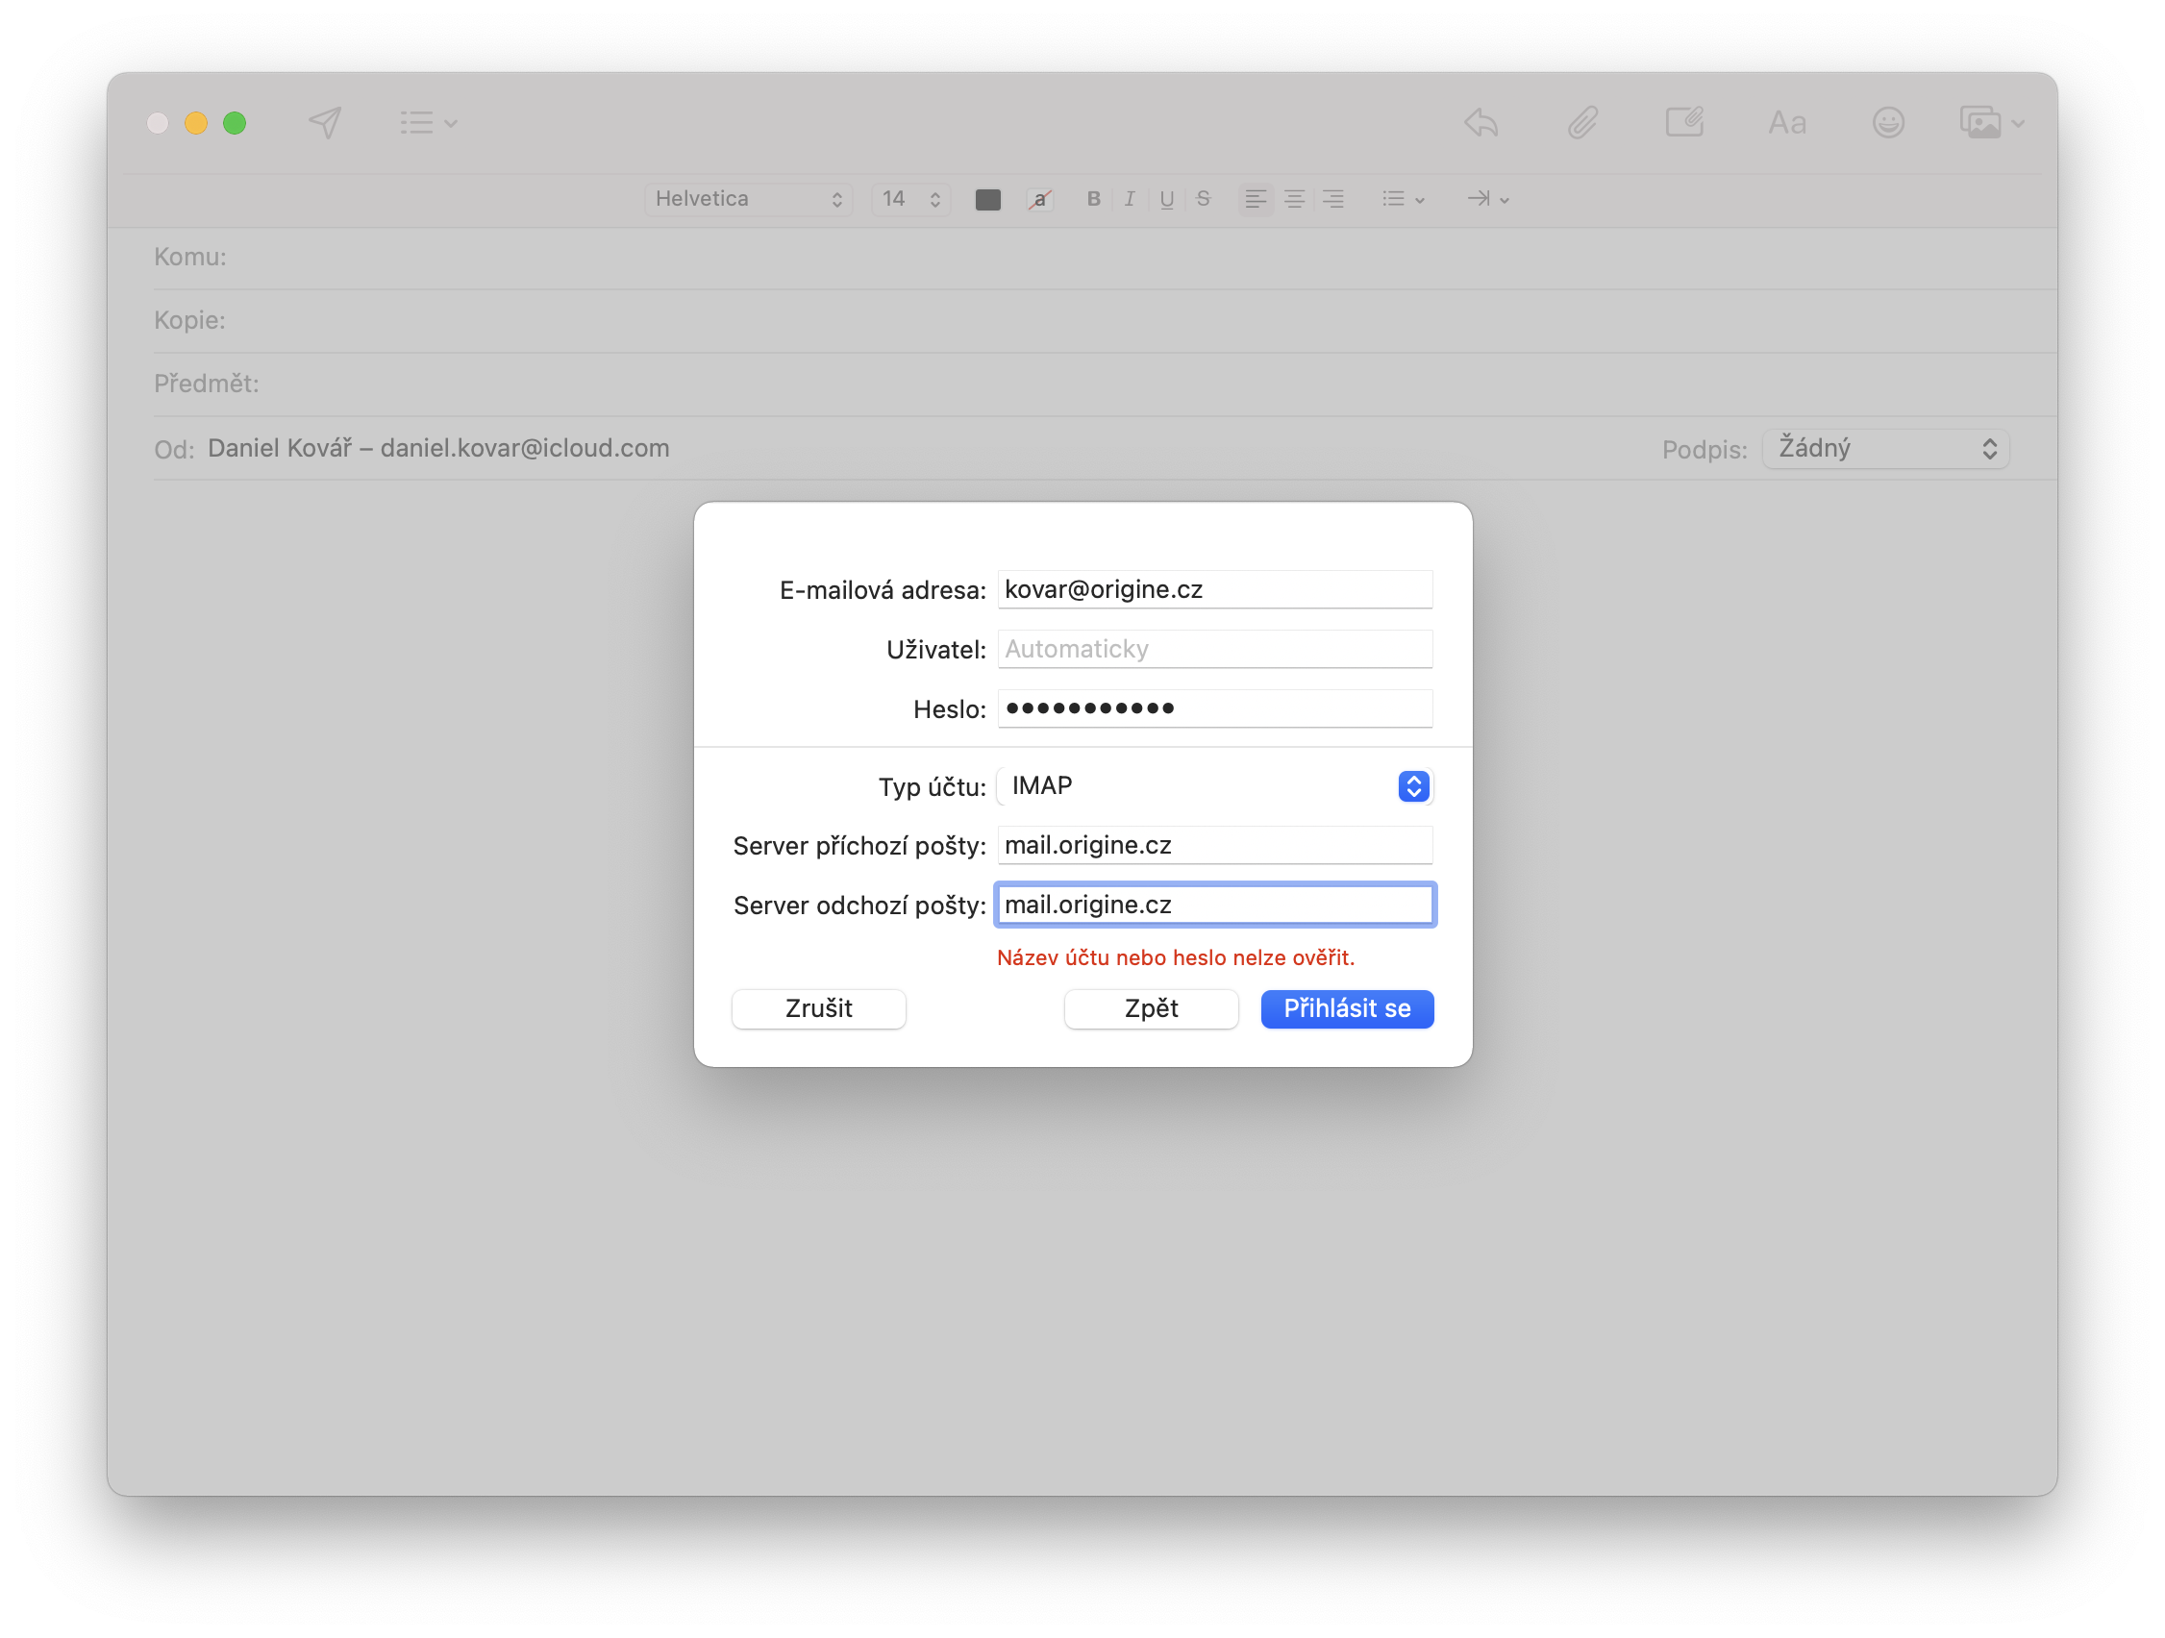The width and height of the screenshot is (2165, 1638).
Task: Send the email via the paper plane icon
Action: click(x=324, y=121)
